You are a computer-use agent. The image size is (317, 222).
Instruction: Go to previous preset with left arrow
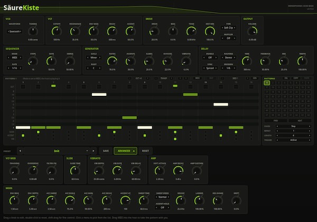[x=20, y=151]
